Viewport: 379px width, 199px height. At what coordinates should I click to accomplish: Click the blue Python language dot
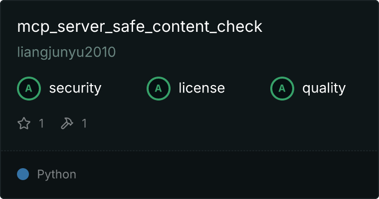click(x=23, y=174)
